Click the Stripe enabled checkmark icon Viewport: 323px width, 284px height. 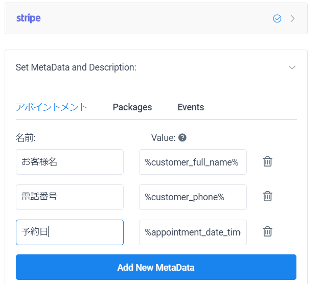277,18
